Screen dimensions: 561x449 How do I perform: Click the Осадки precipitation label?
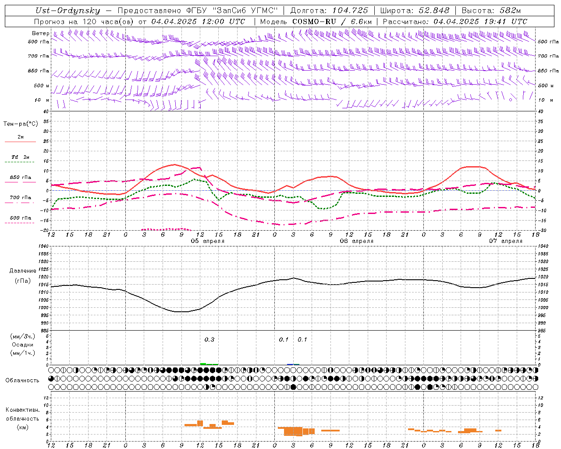pos(23,345)
